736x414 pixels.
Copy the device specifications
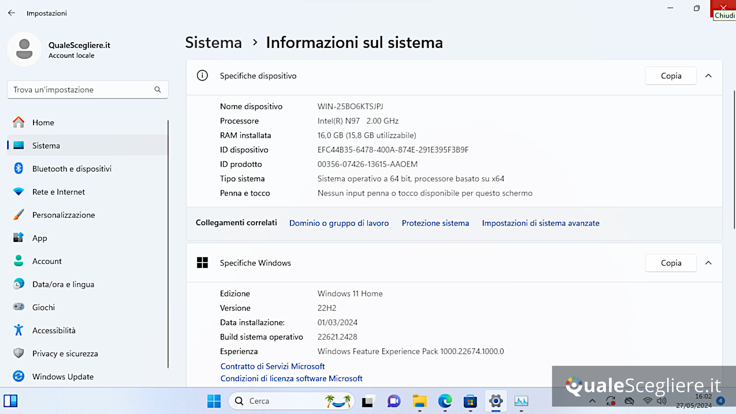tap(670, 76)
